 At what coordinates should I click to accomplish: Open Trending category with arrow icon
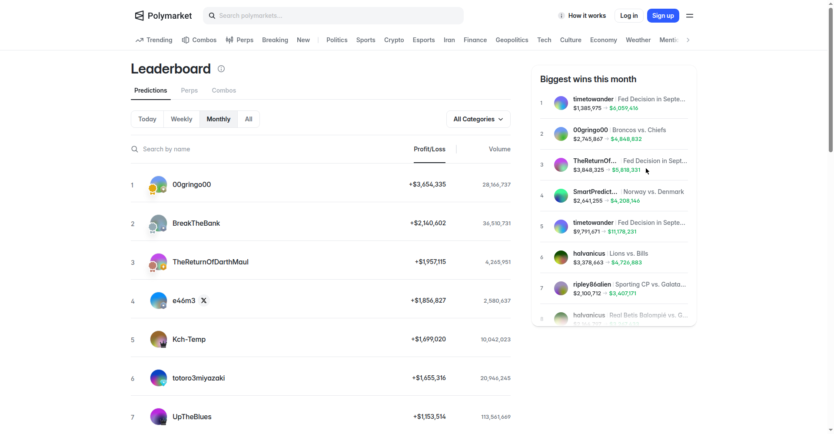[x=154, y=40]
